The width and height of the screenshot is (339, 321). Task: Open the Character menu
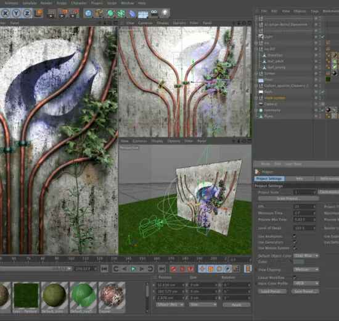pyautogui.click(x=79, y=3)
